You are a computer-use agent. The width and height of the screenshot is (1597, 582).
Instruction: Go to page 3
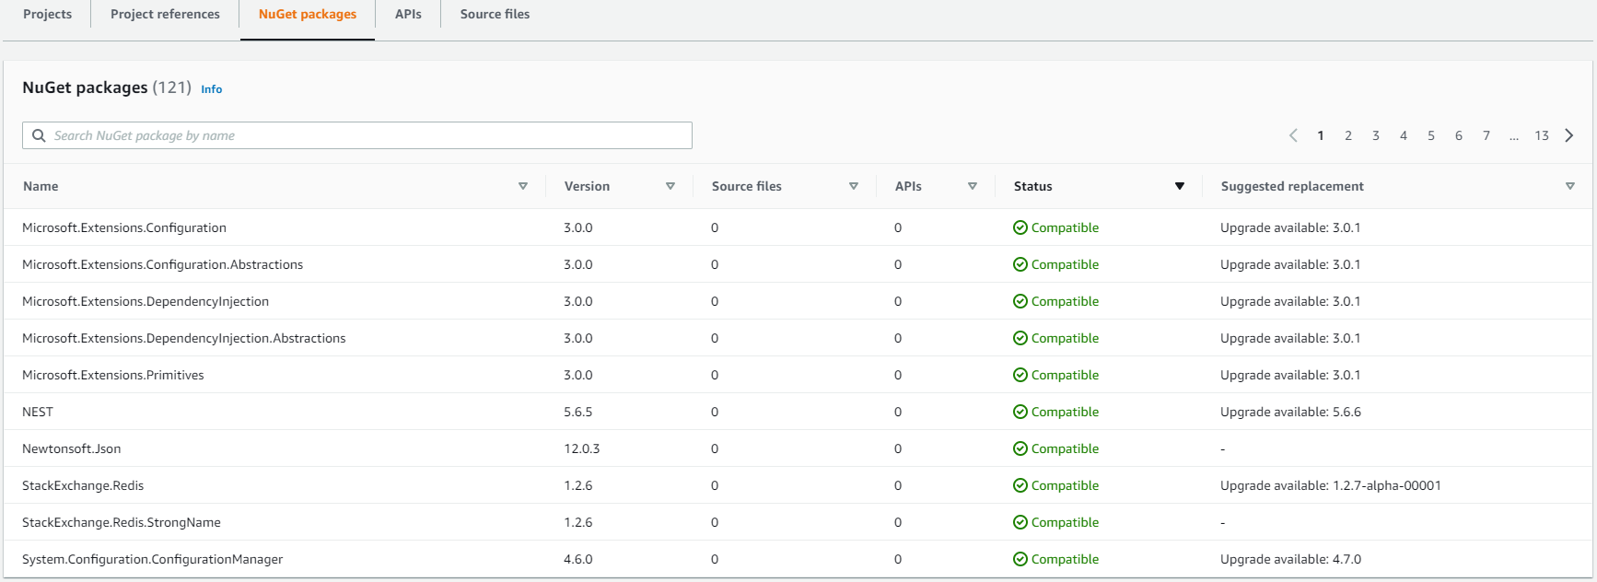(1376, 135)
